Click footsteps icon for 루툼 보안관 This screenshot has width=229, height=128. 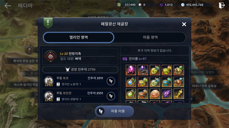pos(111,96)
